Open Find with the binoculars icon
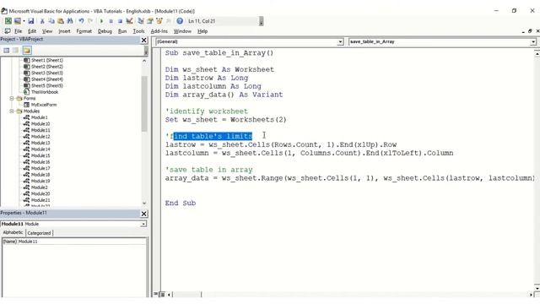The height and width of the screenshot is (304, 540). coord(70,21)
